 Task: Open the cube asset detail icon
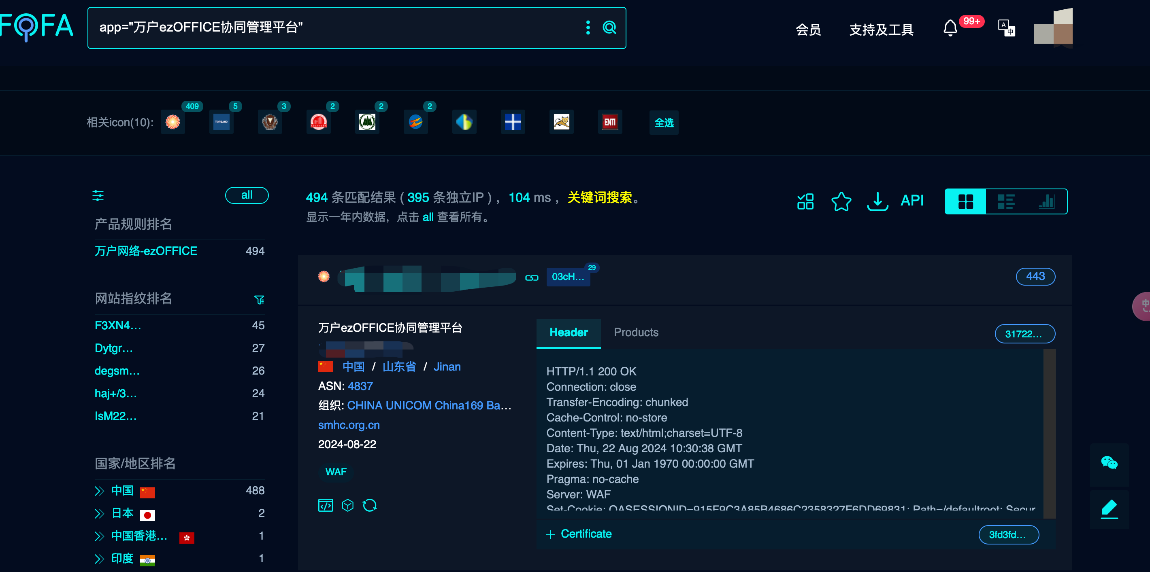tap(347, 505)
